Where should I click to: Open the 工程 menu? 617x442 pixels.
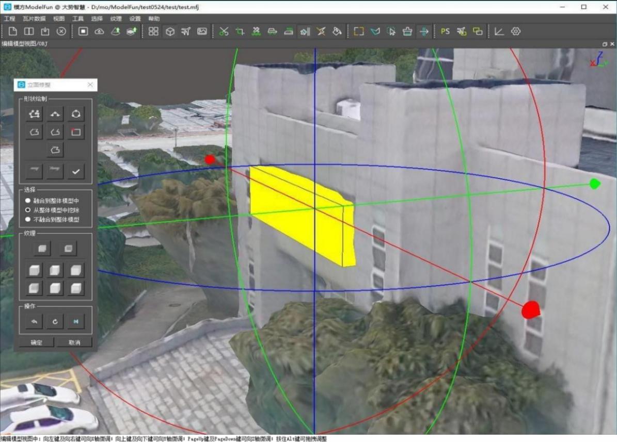(9, 19)
